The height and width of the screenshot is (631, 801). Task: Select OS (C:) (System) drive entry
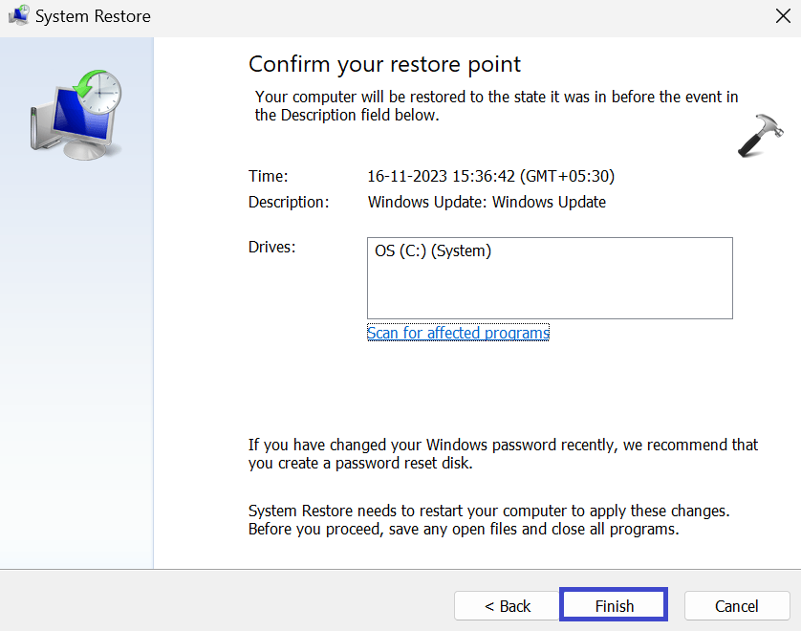(x=433, y=251)
